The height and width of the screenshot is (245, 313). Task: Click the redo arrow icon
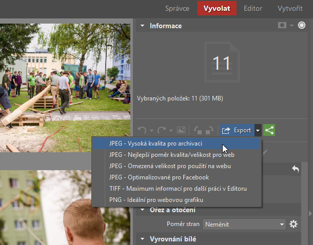pos(162,130)
